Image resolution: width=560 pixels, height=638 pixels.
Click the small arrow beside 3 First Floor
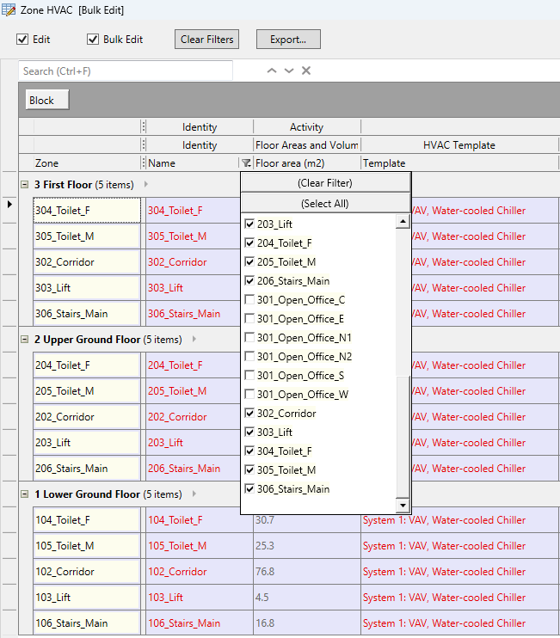tap(146, 185)
